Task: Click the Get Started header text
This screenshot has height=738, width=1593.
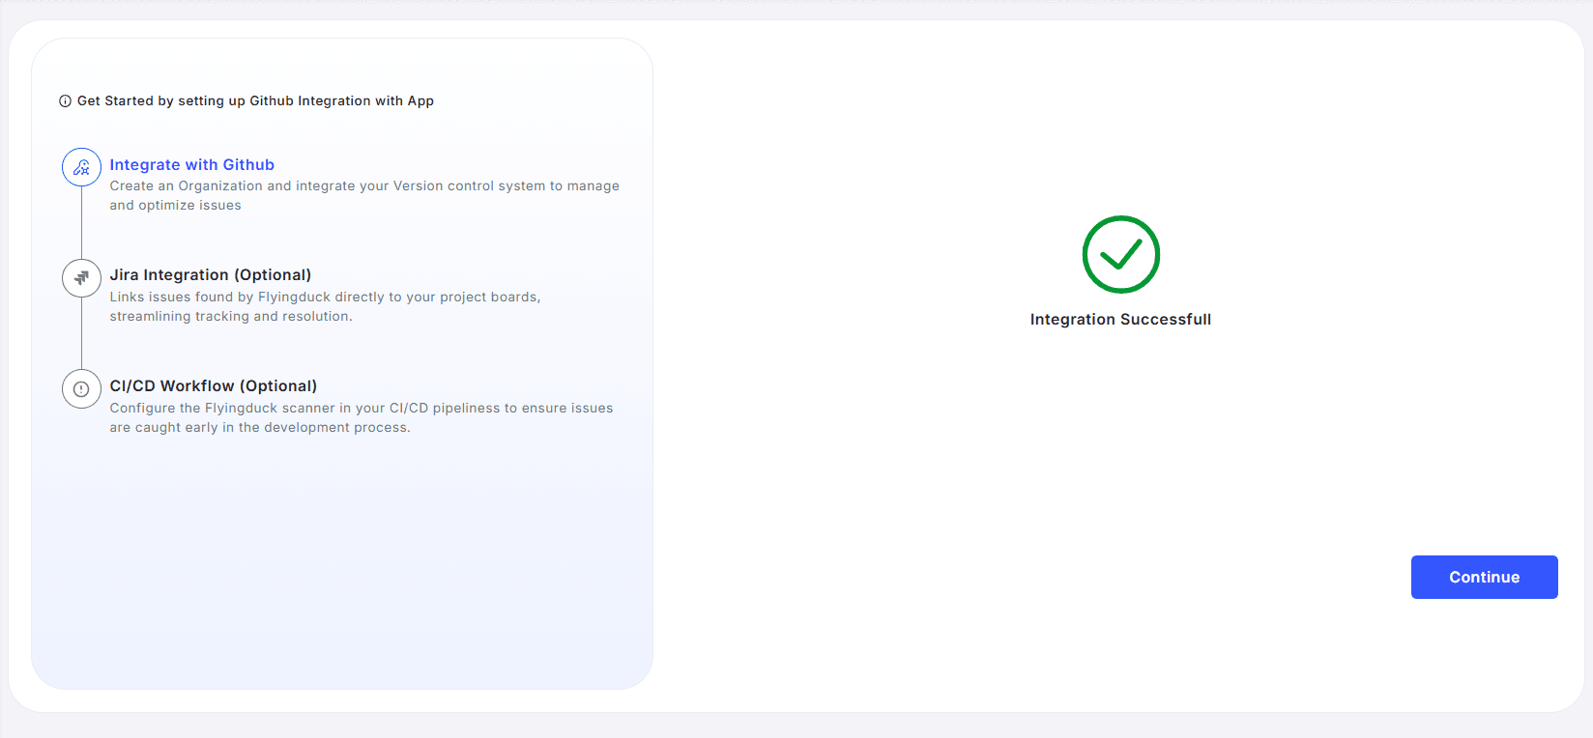Action: 255,101
